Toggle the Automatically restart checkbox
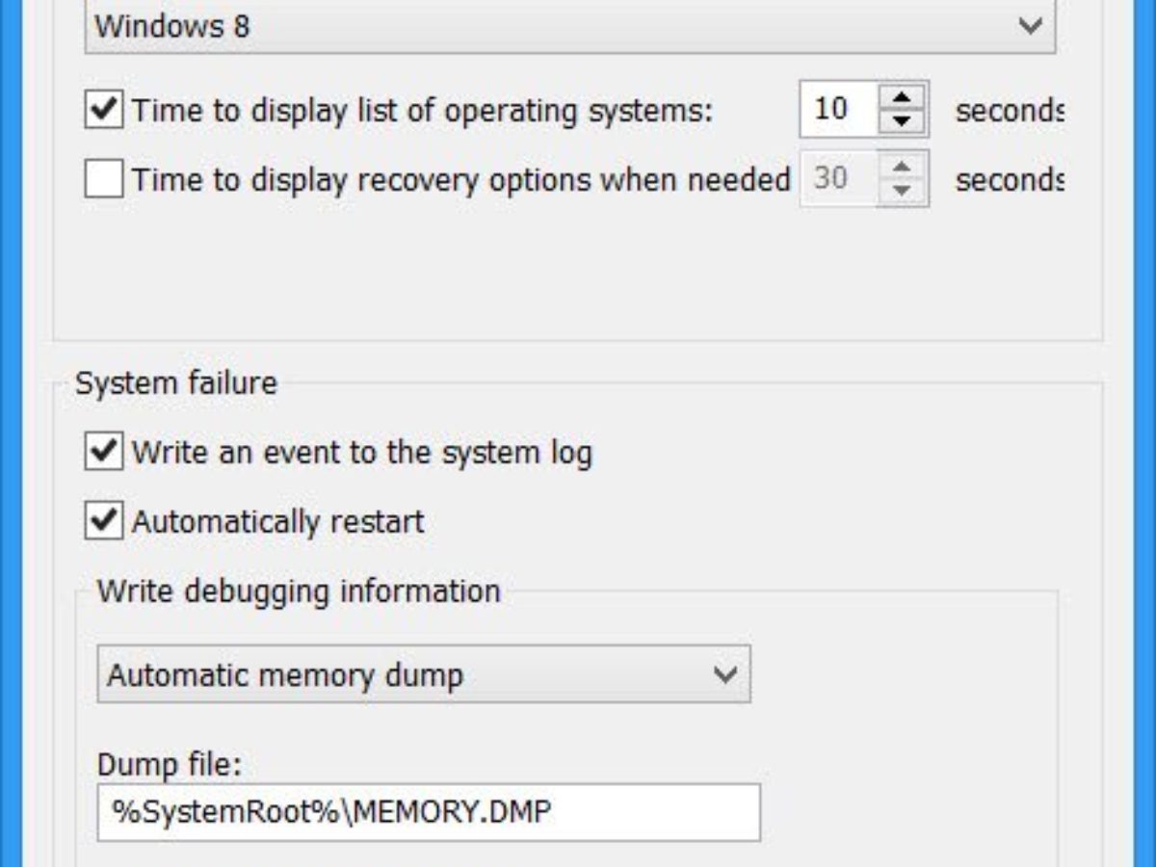This screenshot has height=867, width=1156. click(103, 521)
